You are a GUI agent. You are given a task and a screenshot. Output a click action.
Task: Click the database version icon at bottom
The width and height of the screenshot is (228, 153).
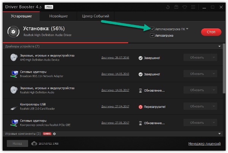[34, 144]
